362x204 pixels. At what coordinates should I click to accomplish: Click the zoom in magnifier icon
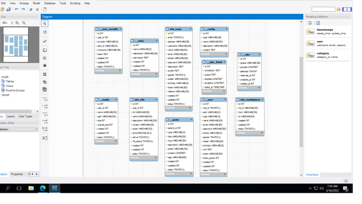point(17,23)
